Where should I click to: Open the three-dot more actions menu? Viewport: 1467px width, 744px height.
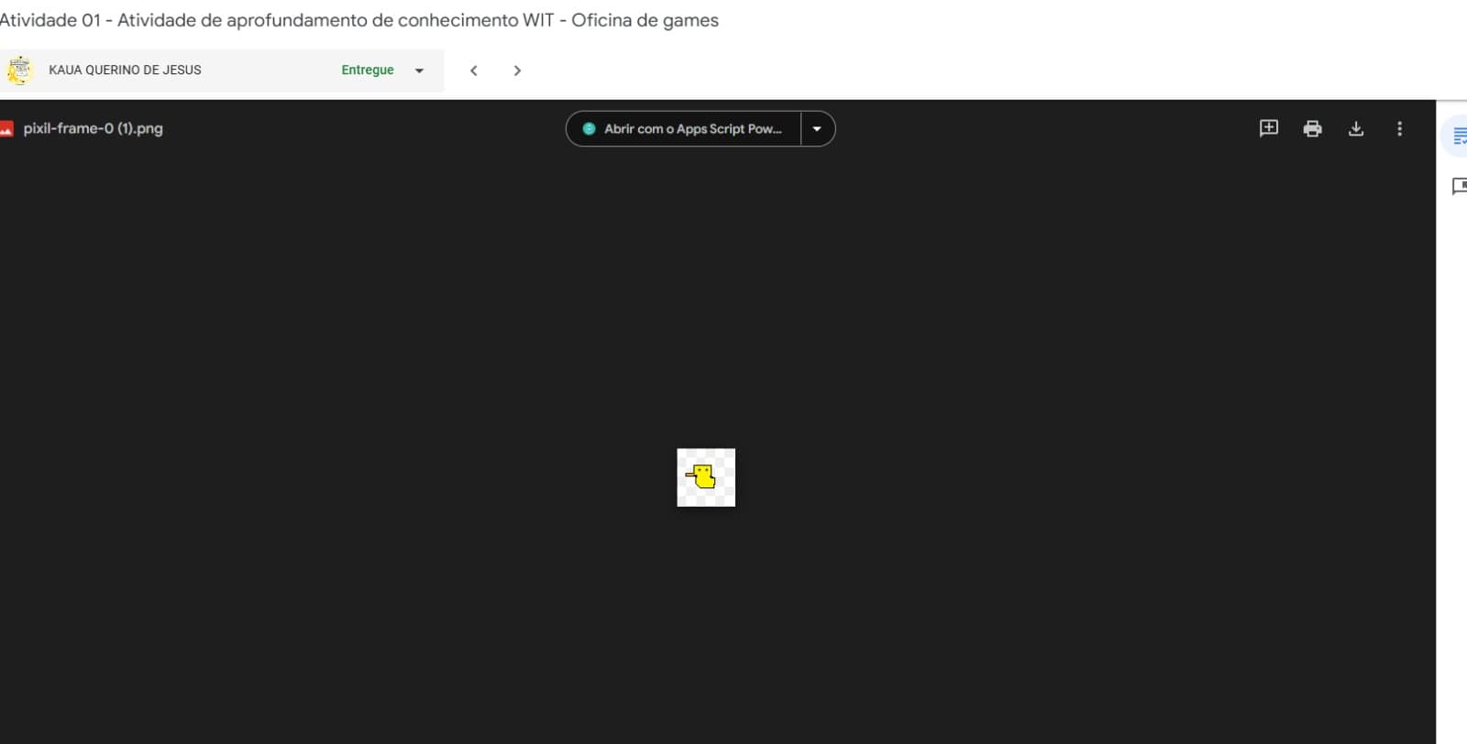[1399, 128]
